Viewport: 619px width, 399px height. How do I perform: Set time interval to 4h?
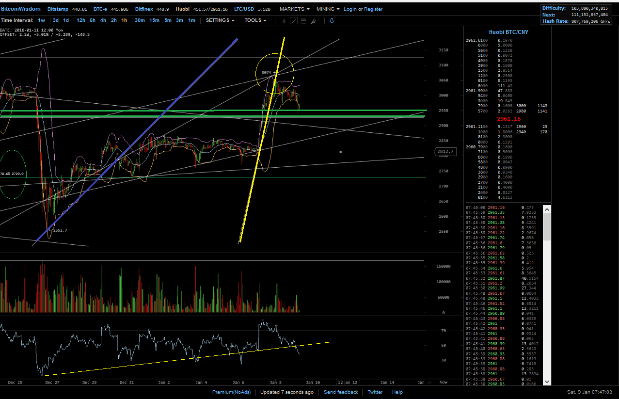tap(103, 20)
